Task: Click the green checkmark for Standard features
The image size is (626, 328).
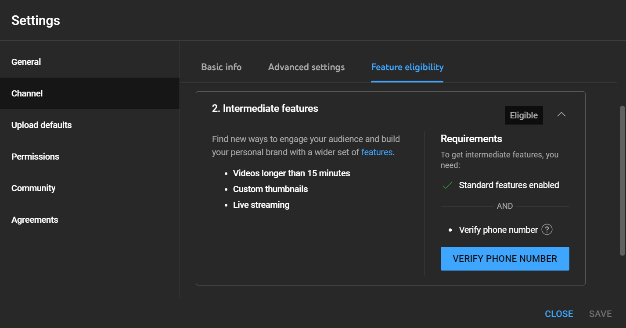Action: pos(447,185)
